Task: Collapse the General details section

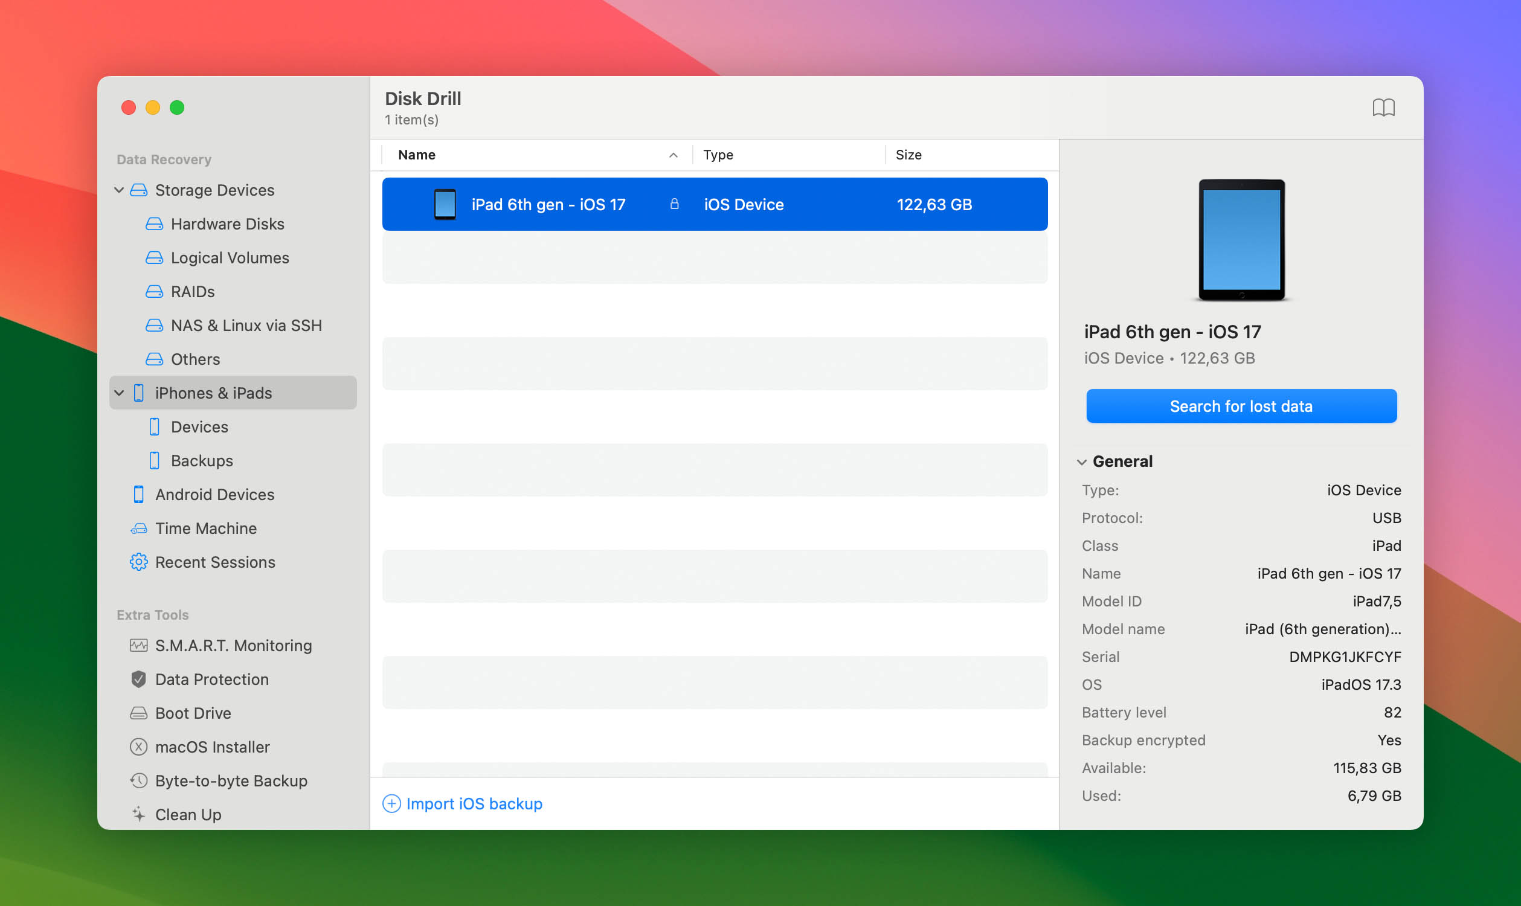Action: click(1081, 462)
